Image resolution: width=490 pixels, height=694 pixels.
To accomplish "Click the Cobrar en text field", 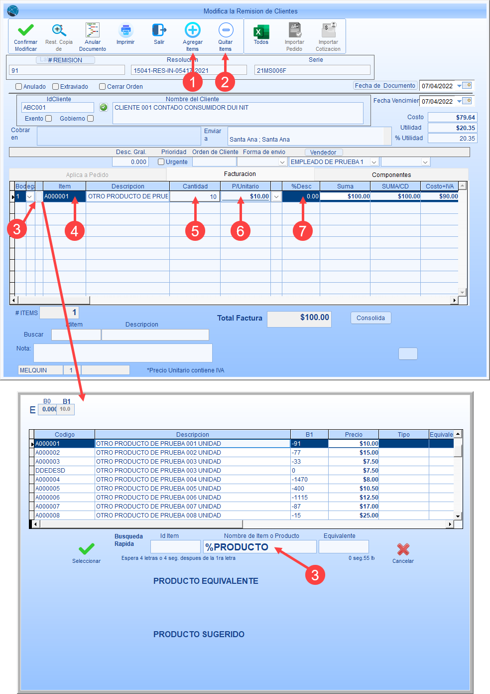I will click(119, 136).
